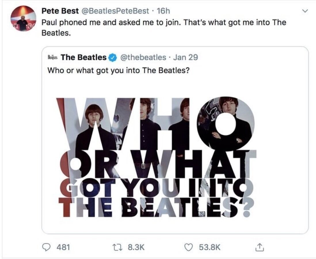The width and height of the screenshot is (316, 259).
Task: Open the @thebeatles handle
Action: click(x=143, y=57)
